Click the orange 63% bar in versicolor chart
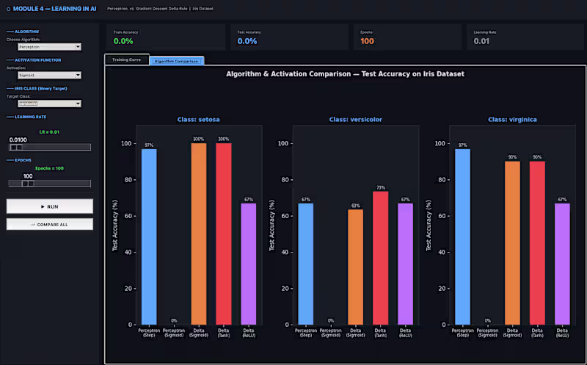This screenshot has height=365, width=587. point(356,267)
